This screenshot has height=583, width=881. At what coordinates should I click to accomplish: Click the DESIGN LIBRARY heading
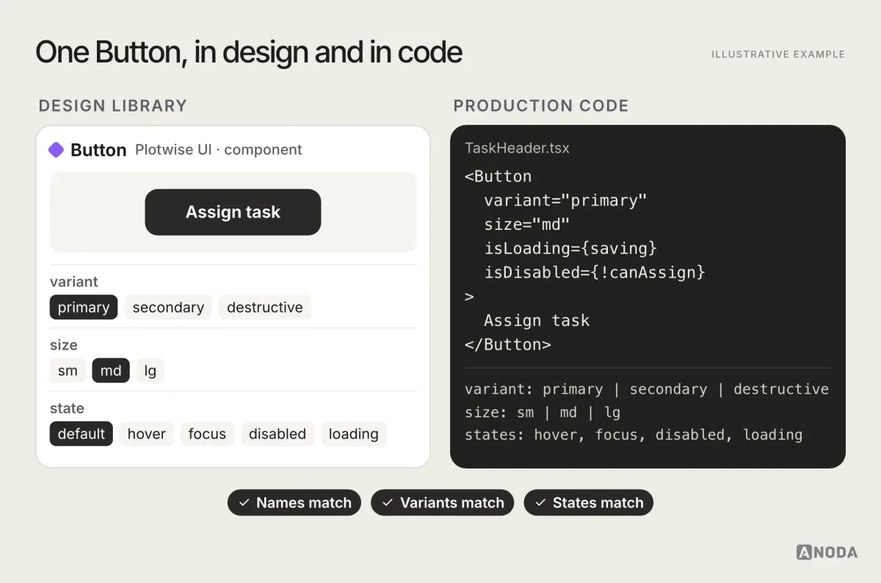tap(113, 106)
